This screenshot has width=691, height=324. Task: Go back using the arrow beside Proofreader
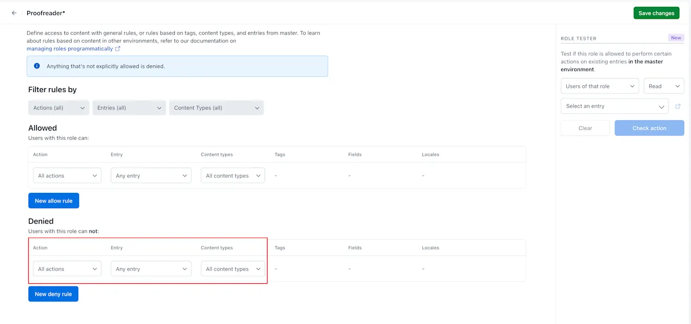[x=14, y=13]
